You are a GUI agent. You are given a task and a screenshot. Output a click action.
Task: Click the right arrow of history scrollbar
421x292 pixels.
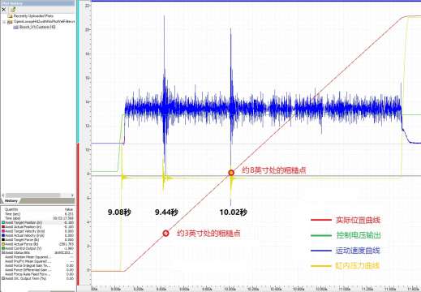(x=72, y=195)
